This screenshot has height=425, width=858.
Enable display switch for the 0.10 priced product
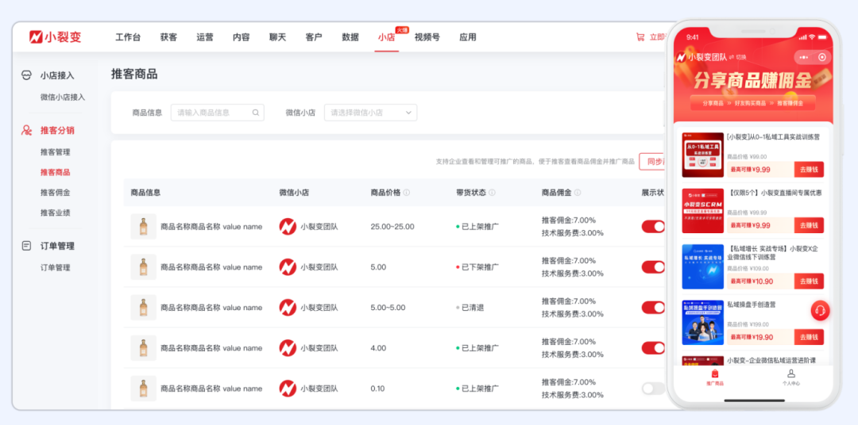coord(653,389)
